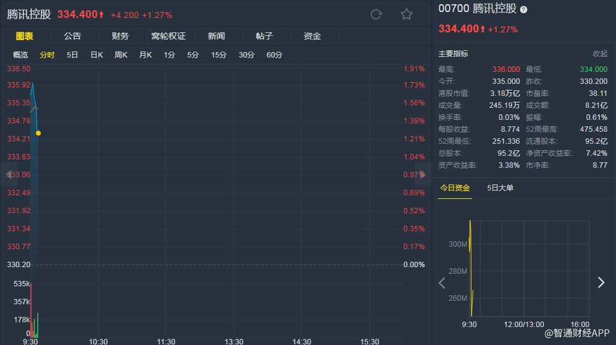Toggle the 60分 chart interval
Screen dimensions: 616x345
pyautogui.click(x=274, y=55)
